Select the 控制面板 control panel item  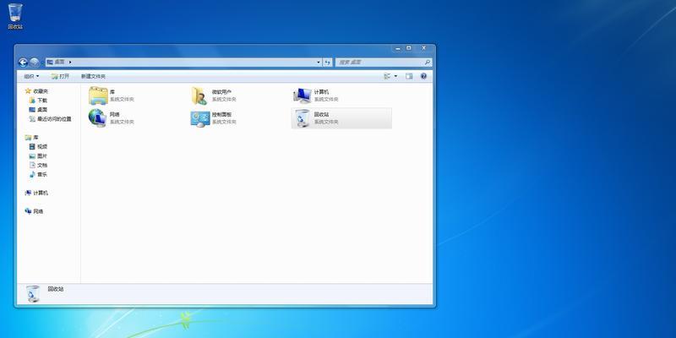click(214, 118)
